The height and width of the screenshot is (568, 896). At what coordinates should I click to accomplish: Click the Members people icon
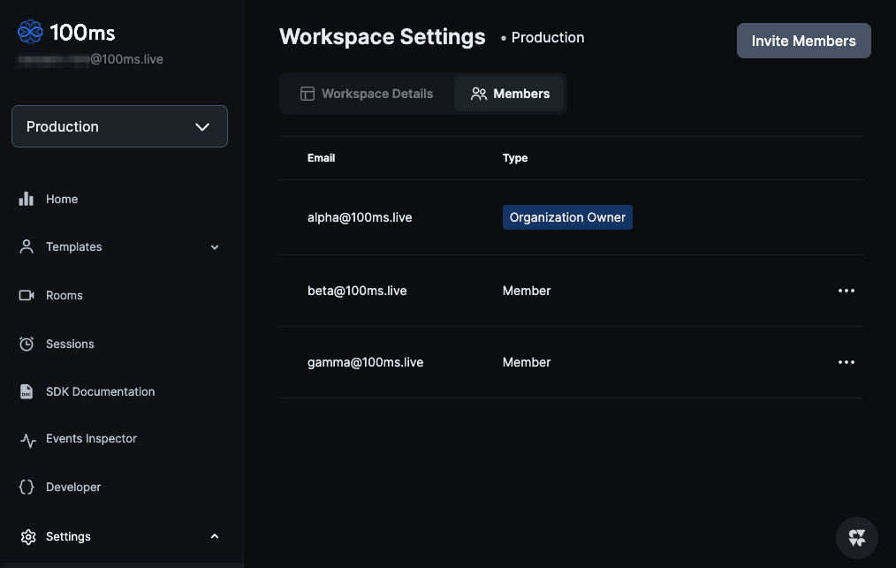pos(479,94)
